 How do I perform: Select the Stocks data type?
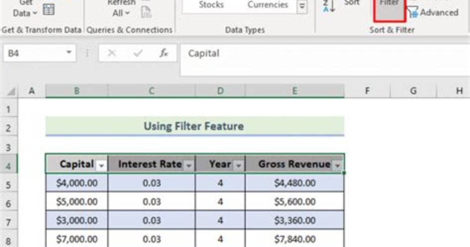211,5
